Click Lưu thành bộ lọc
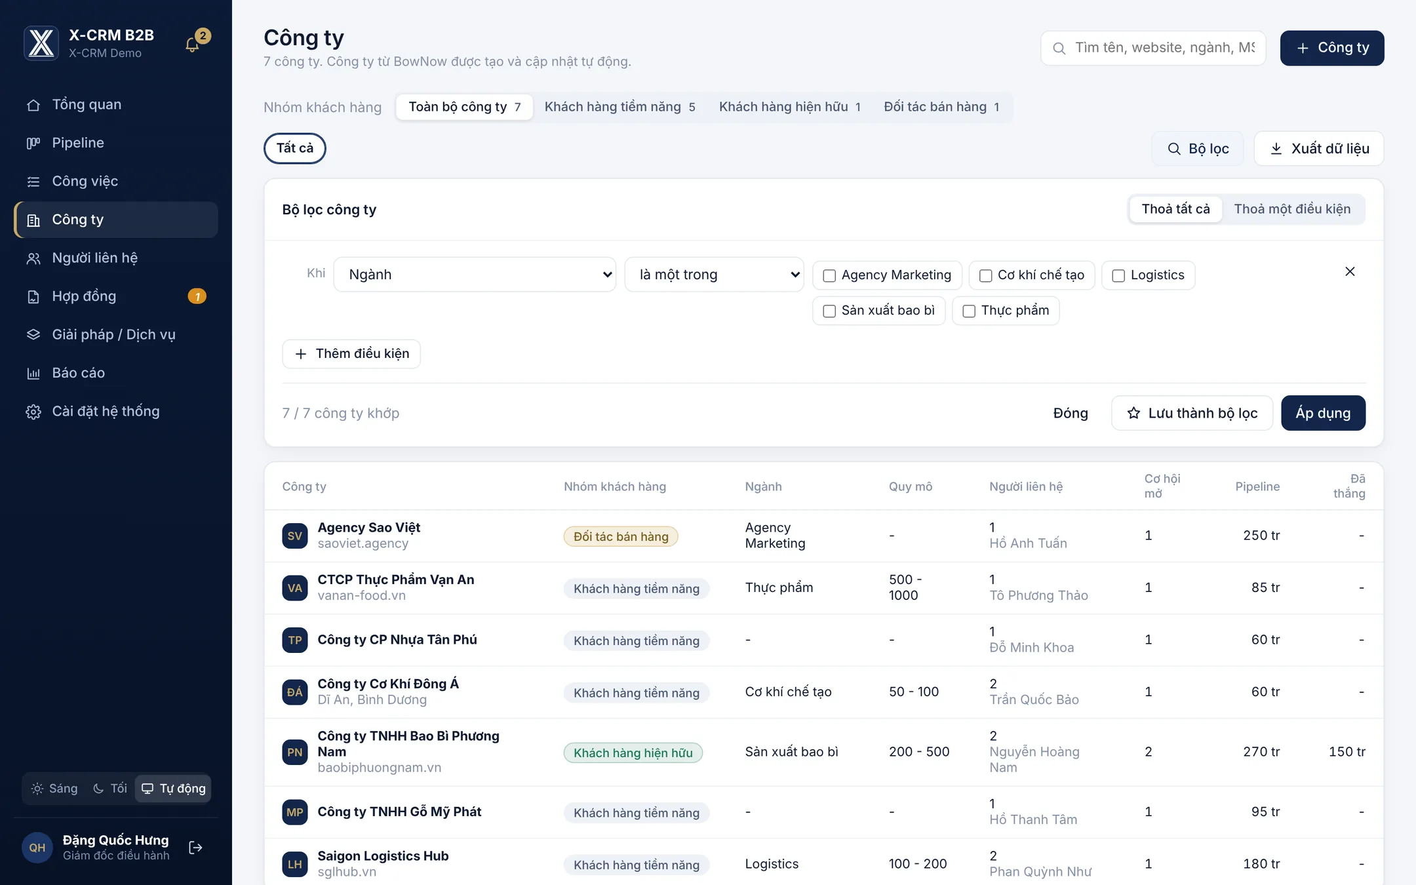 tap(1192, 413)
